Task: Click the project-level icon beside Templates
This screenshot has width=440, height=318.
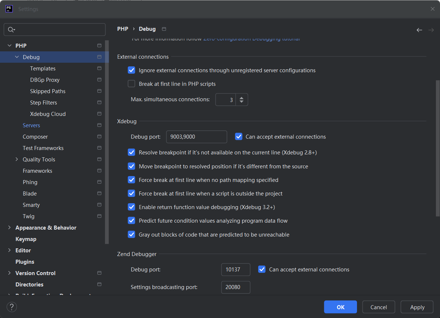Action: point(99,68)
